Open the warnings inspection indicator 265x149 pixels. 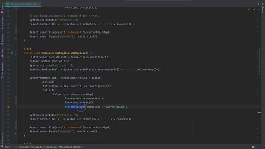point(249,10)
